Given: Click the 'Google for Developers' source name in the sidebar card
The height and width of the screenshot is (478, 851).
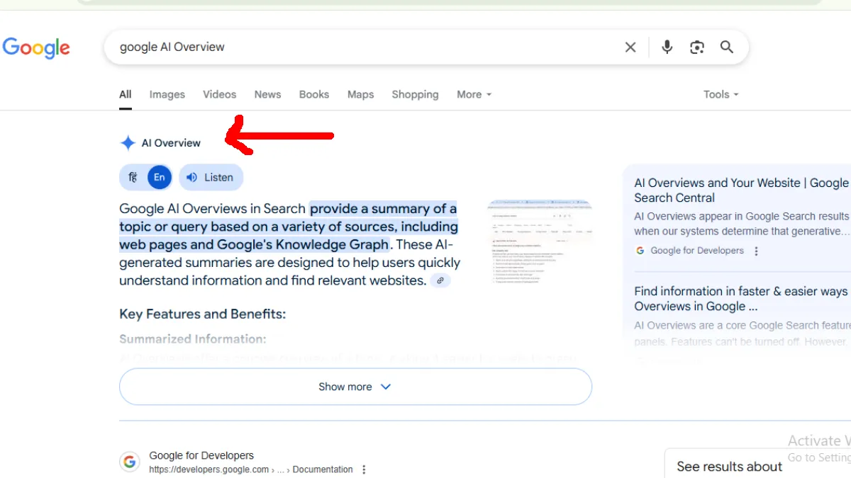Looking at the screenshot, I should click(697, 251).
